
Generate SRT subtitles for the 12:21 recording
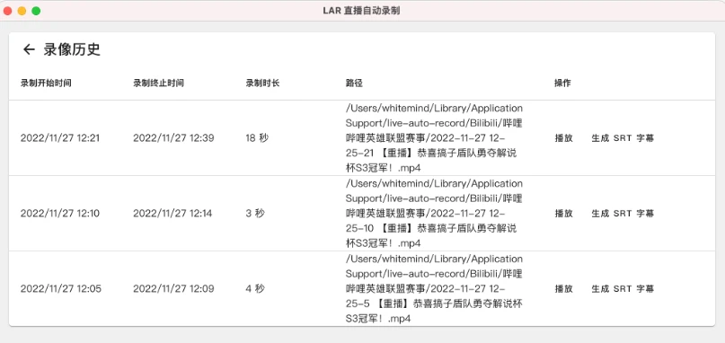[623, 137]
